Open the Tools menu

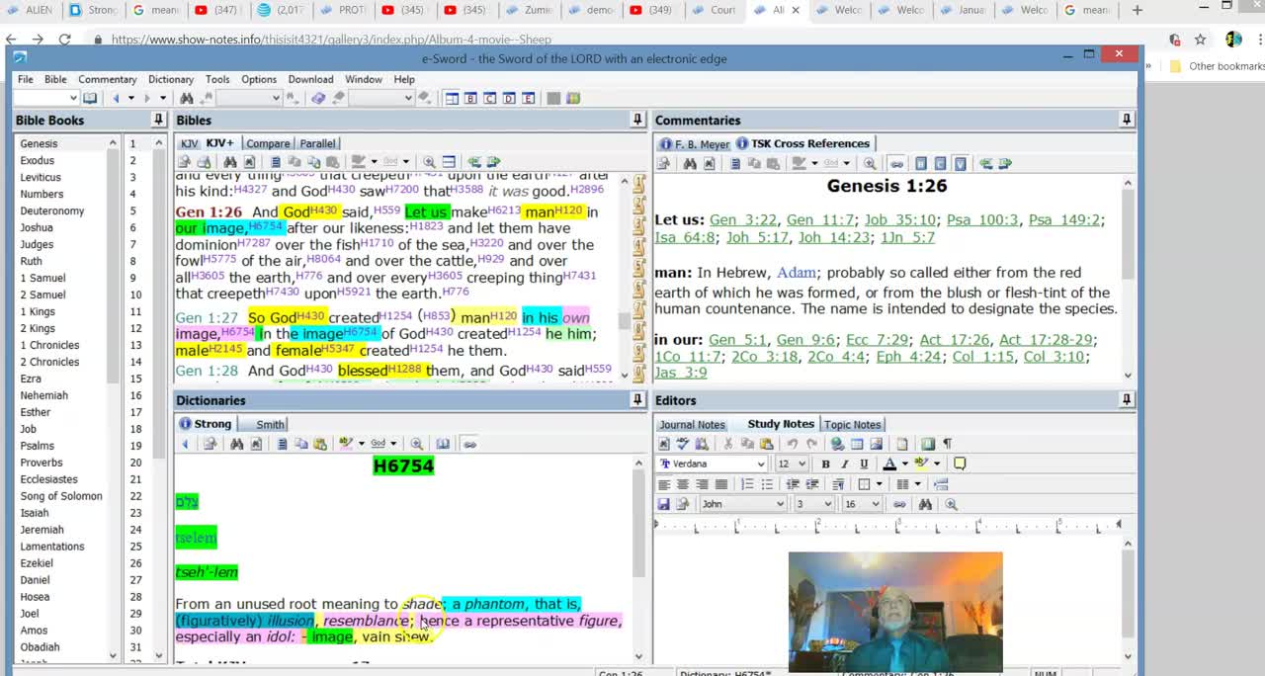(217, 79)
